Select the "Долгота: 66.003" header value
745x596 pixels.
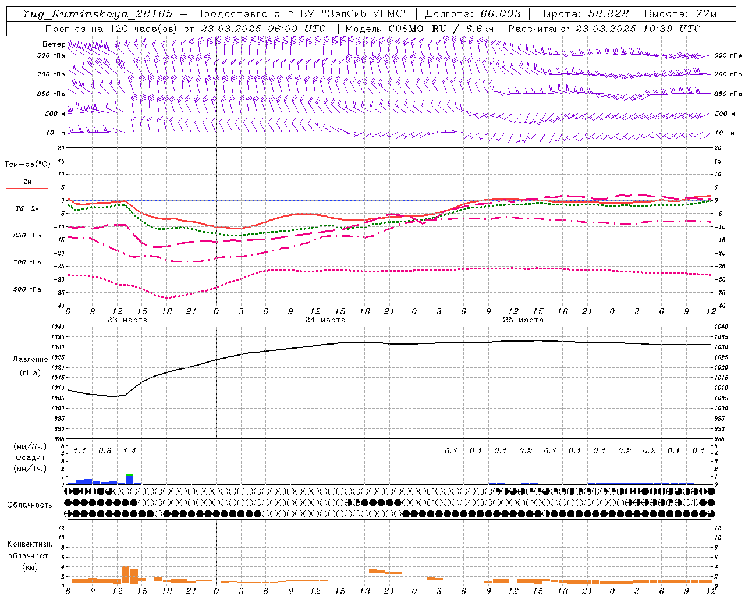click(473, 14)
